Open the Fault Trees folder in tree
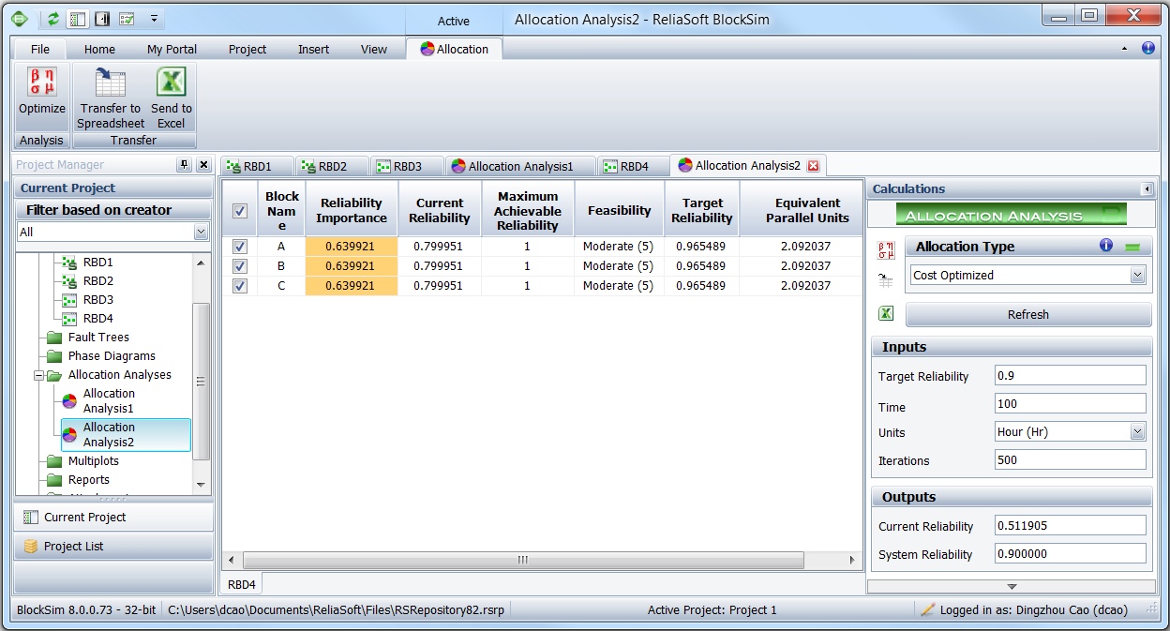 click(98, 338)
